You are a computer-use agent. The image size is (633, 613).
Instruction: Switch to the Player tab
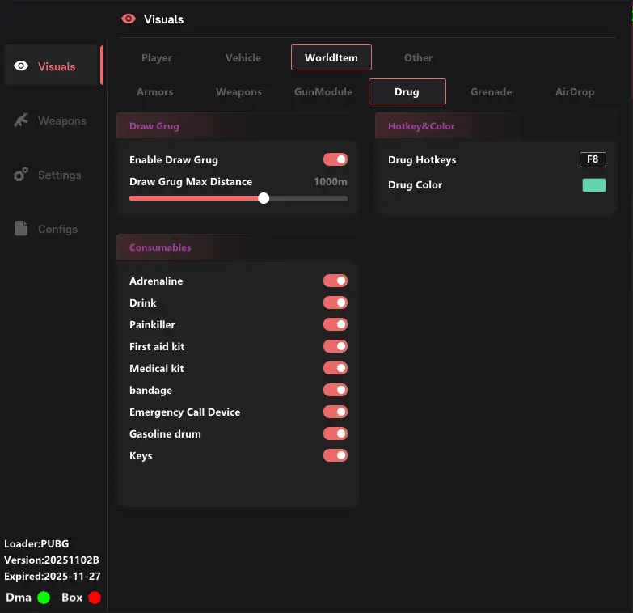tap(157, 58)
